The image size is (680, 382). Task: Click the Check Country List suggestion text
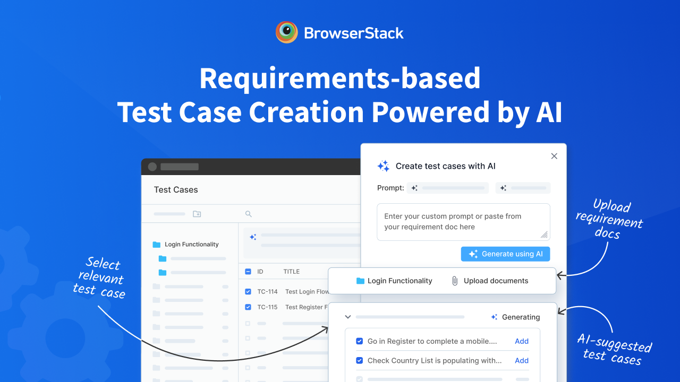pyautogui.click(x=435, y=360)
